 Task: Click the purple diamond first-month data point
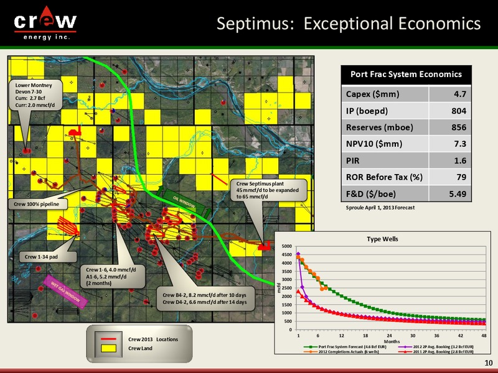click(298, 254)
